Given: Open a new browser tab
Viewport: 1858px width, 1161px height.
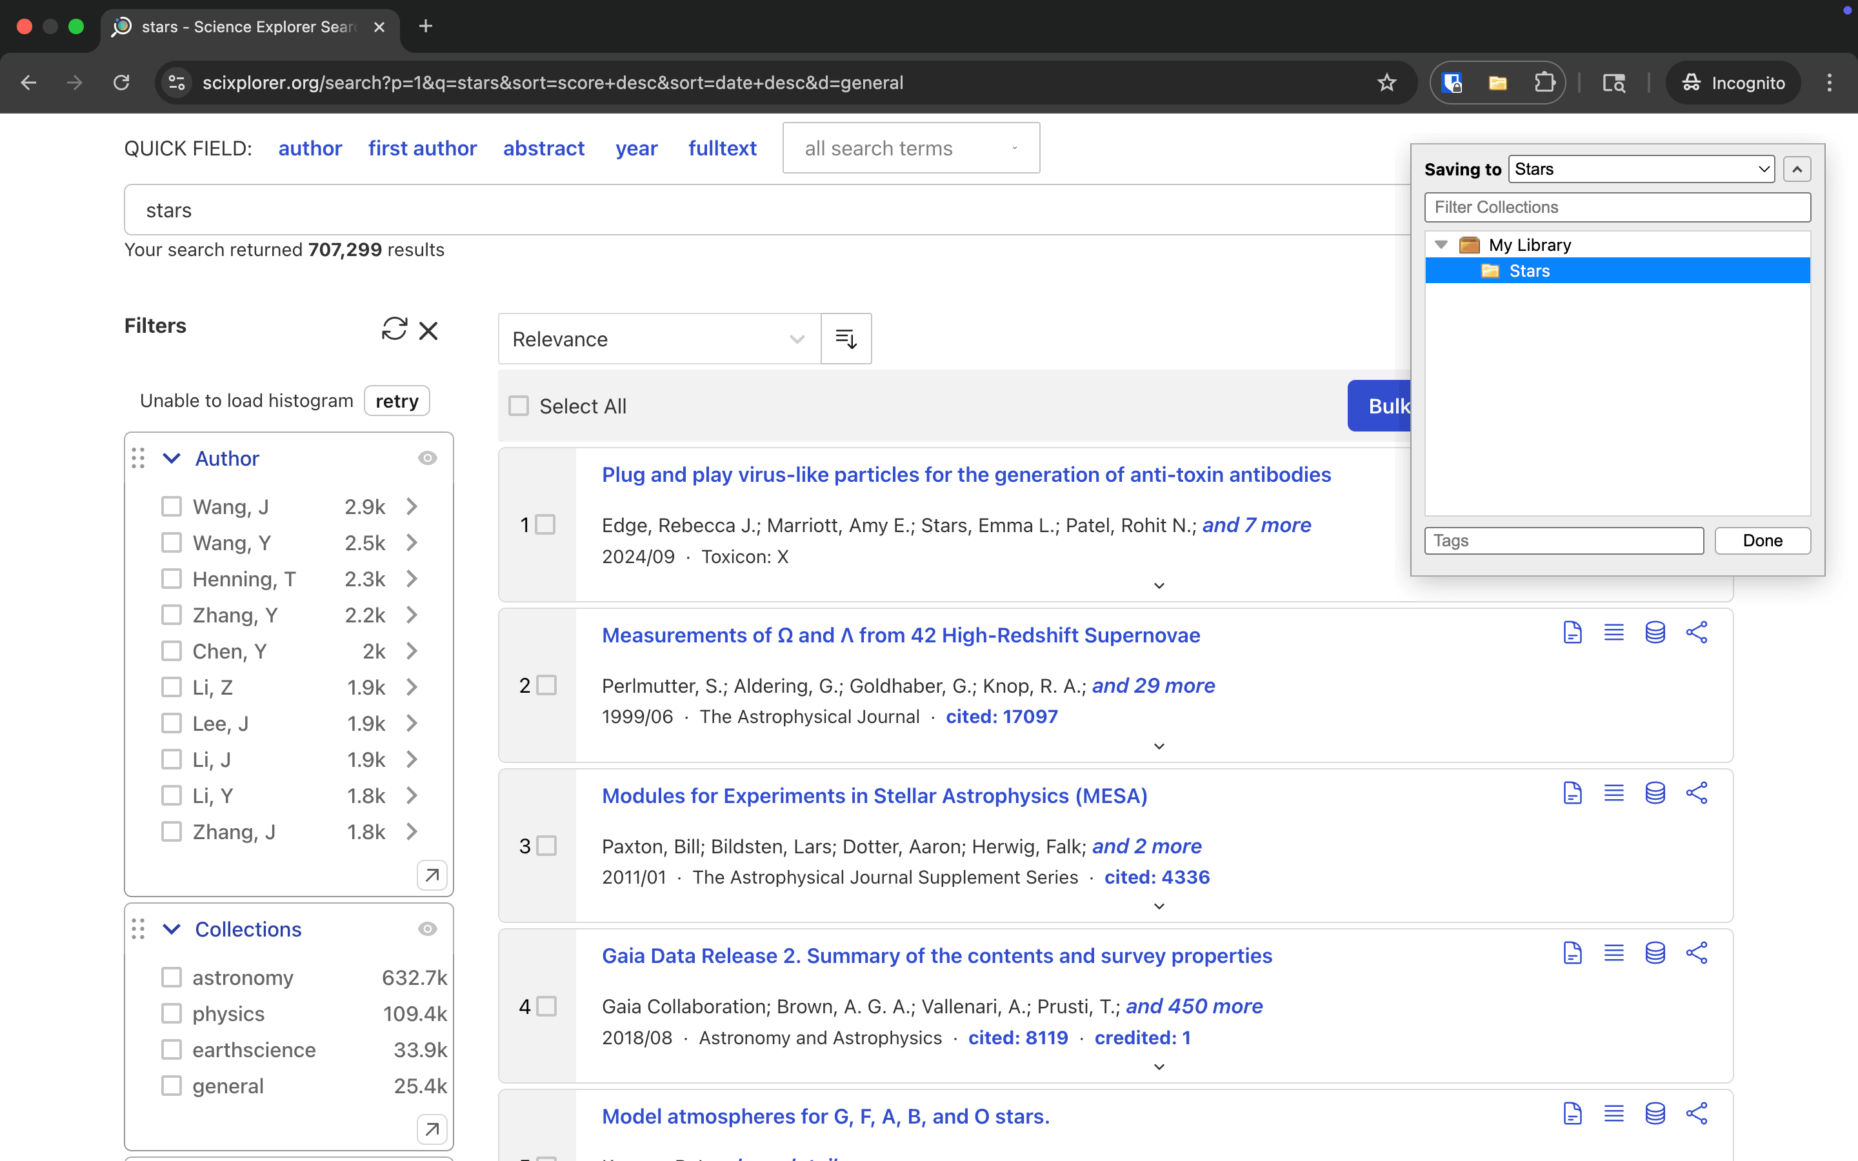Looking at the screenshot, I should point(426,26).
